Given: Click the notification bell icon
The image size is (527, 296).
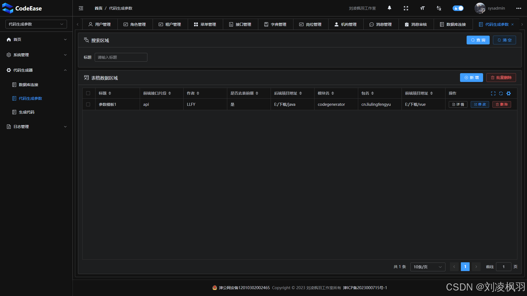Looking at the screenshot, I should [x=389, y=8].
